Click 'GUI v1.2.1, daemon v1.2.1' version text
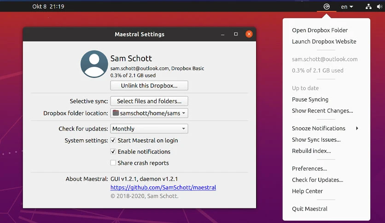The height and width of the screenshot is (223, 385). click(x=144, y=179)
